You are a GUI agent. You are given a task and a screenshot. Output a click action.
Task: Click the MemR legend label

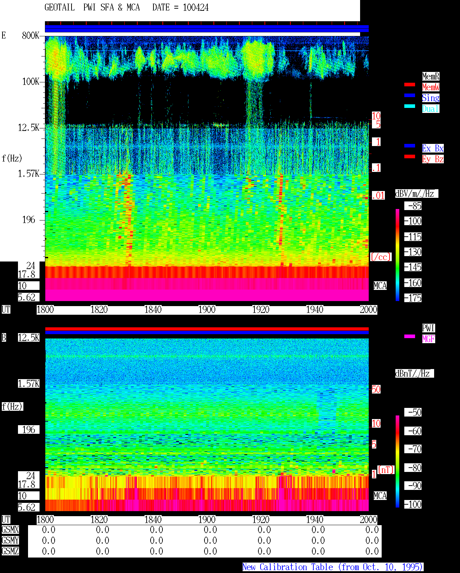coord(431,76)
